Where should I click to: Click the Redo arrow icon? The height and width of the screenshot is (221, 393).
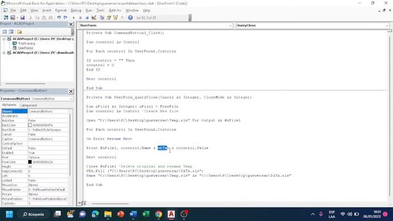(x=66, y=18)
